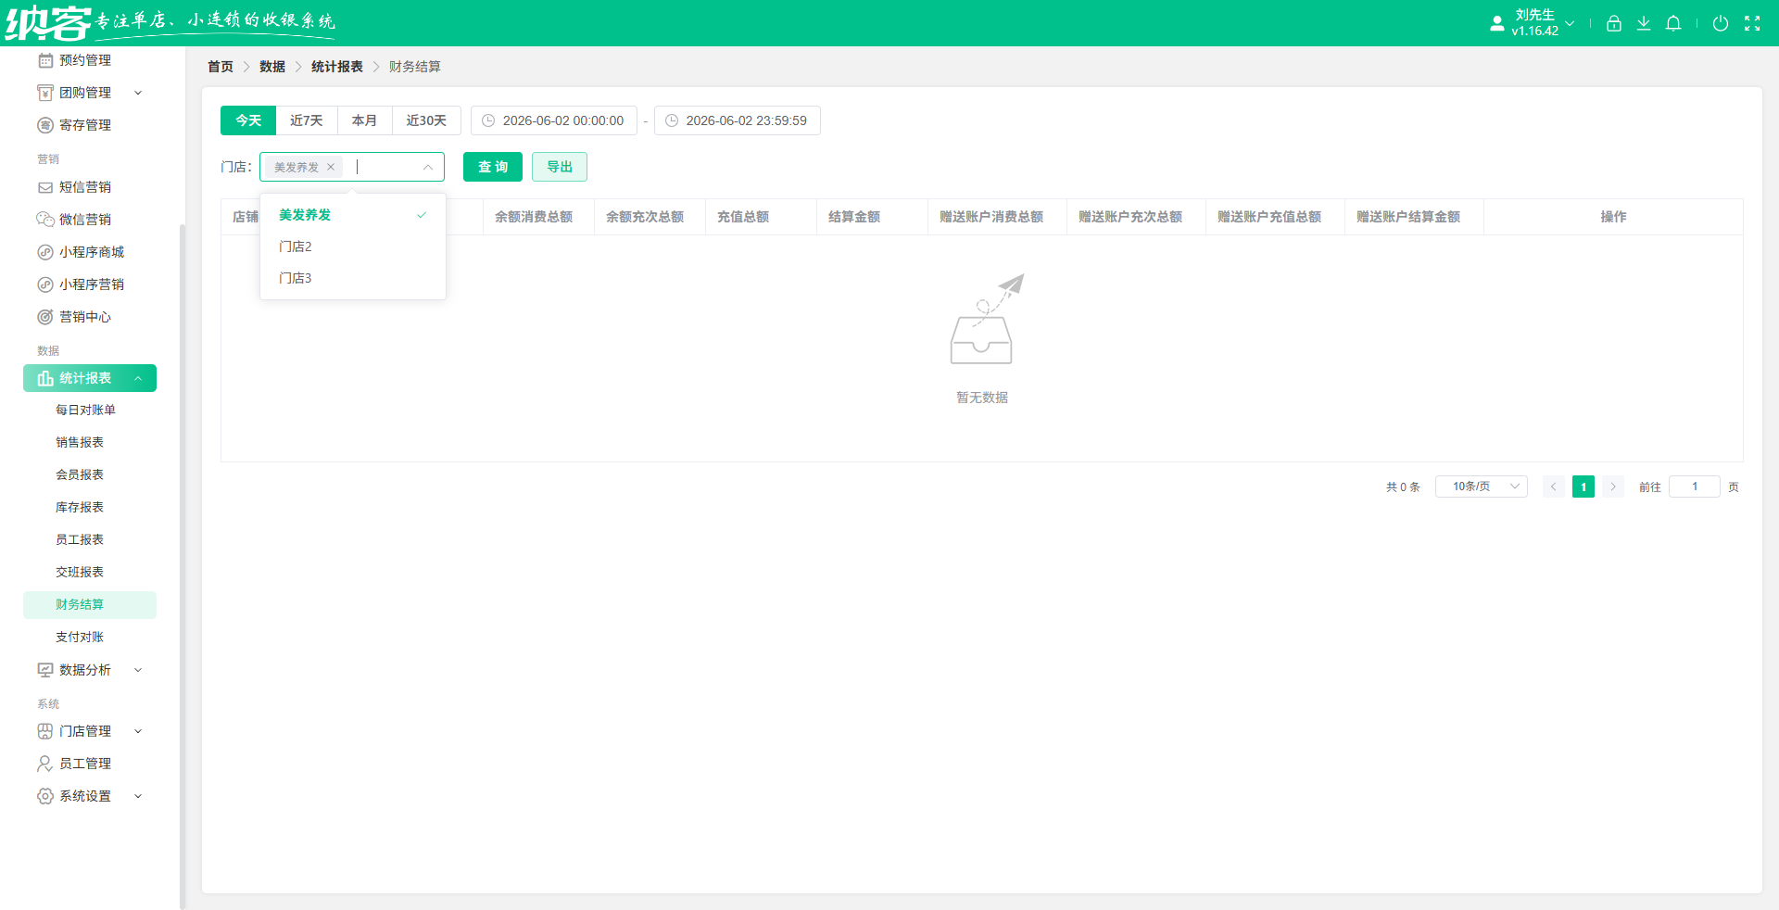Open the notification bell
1779x910 pixels.
click(1673, 23)
